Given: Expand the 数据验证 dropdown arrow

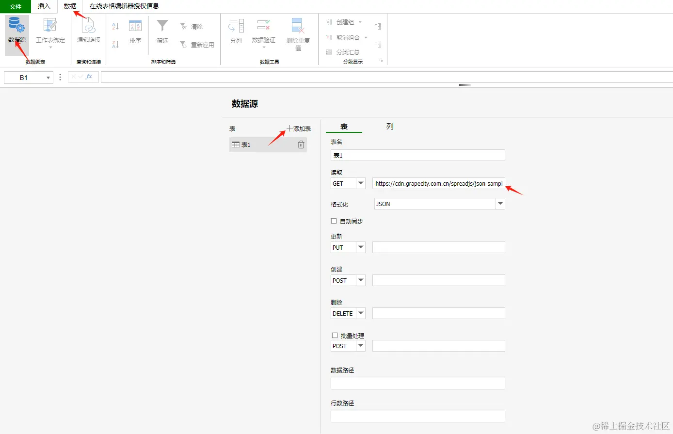Looking at the screenshot, I should tap(264, 48).
